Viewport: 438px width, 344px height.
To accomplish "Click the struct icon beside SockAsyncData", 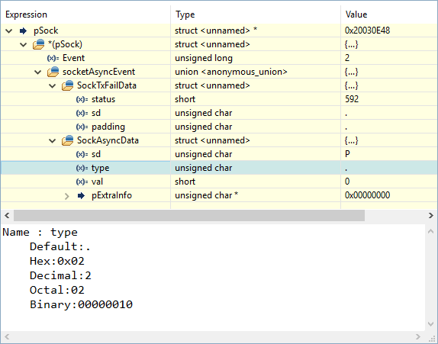I will pos(68,140).
